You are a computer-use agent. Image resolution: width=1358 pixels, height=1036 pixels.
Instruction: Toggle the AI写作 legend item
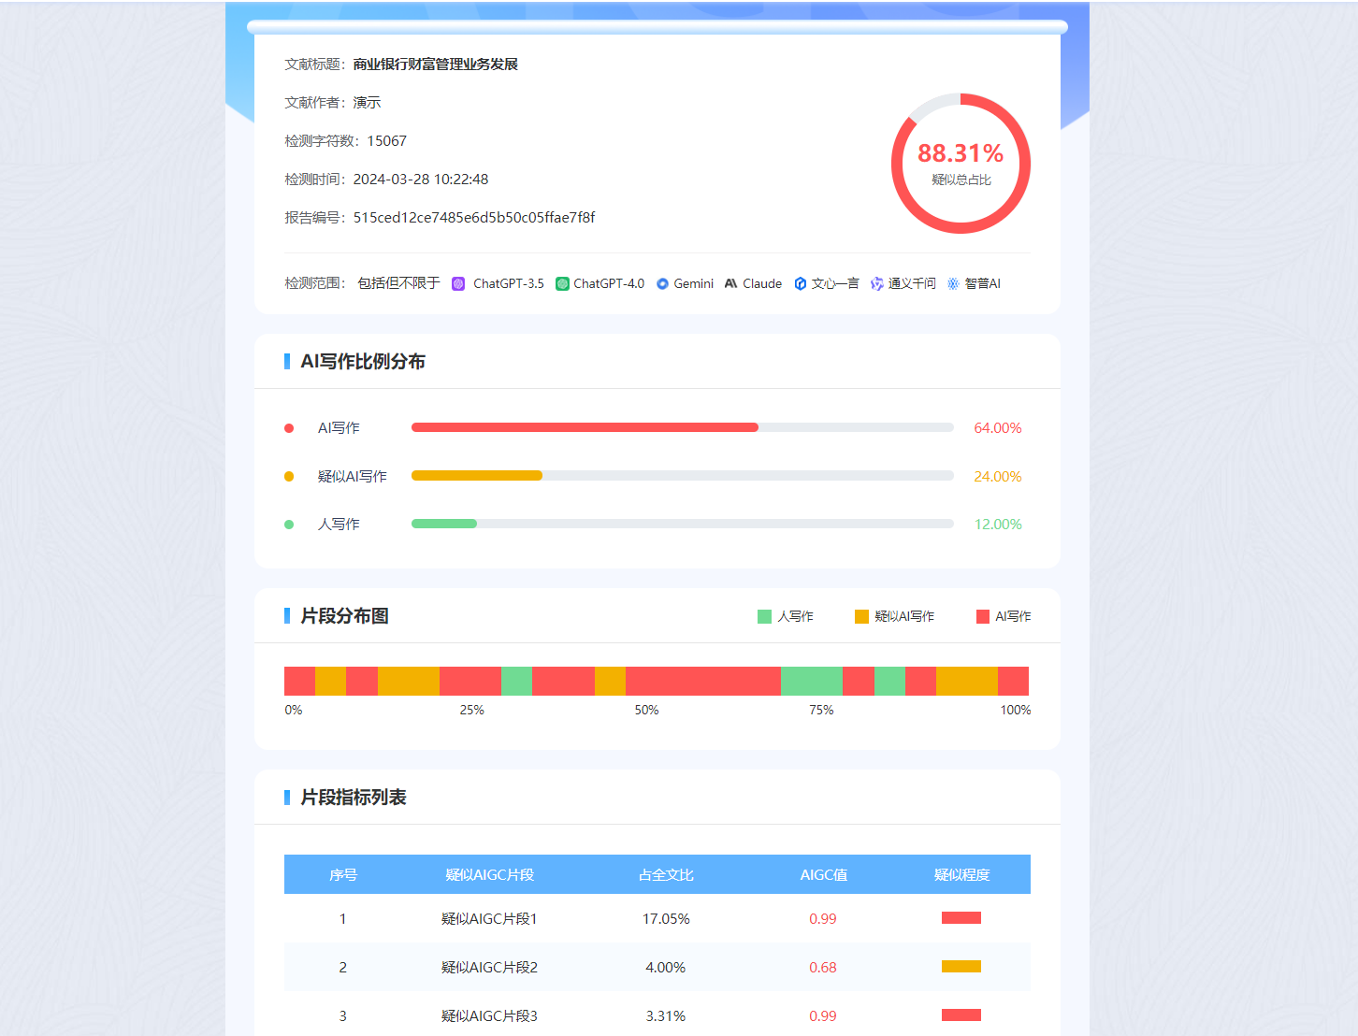point(1003,616)
